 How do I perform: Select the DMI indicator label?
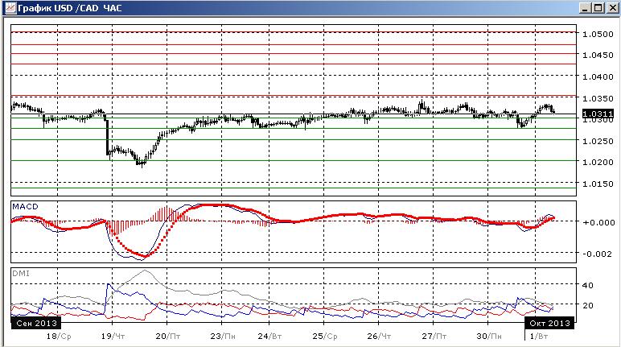(x=21, y=273)
